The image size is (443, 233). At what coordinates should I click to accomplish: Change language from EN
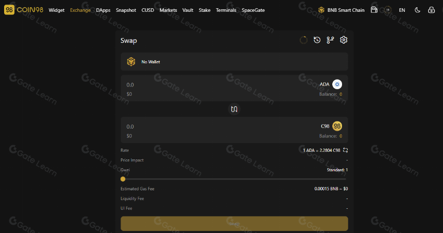pos(402,10)
